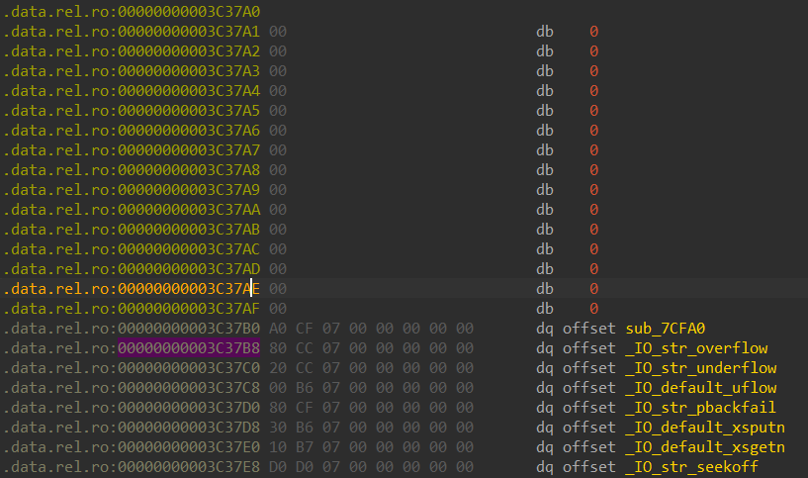Select the _IO_default_xsputn symbol
808x478 pixels.
705,428
